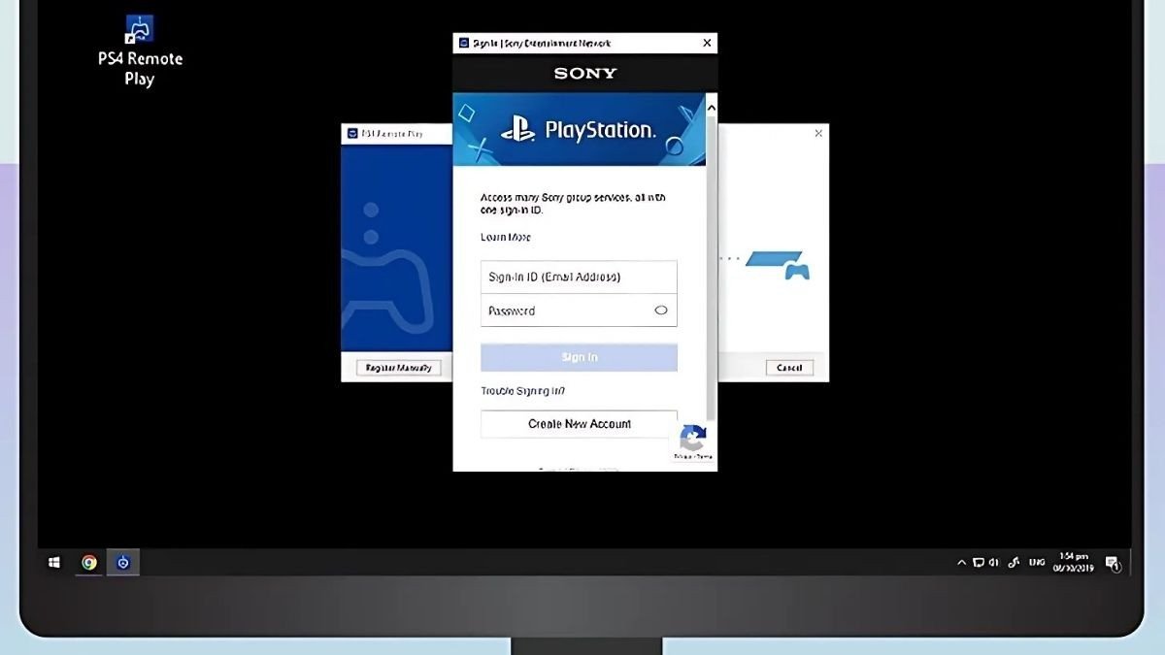1165x655 pixels.
Task: Select the PS4 Remote Play taskbar icon
Action: pyautogui.click(x=123, y=562)
